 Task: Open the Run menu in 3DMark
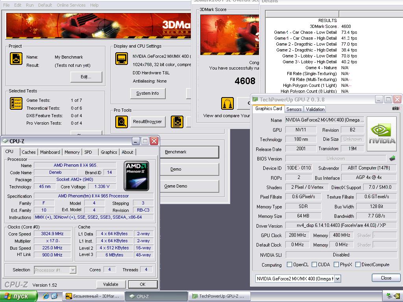pos(30,5)
